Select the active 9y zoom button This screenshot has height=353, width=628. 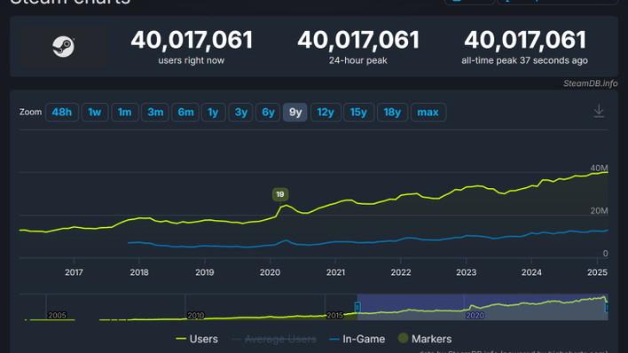pos(295,112)
